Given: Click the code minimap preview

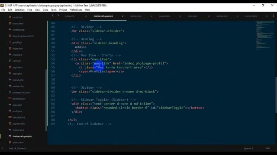Looking at the screenshot, I should click(x=265, y=35).
